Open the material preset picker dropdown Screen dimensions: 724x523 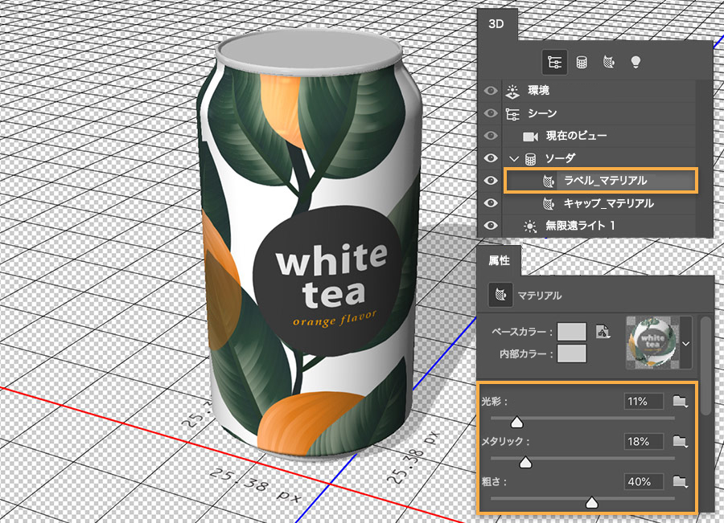686,344
